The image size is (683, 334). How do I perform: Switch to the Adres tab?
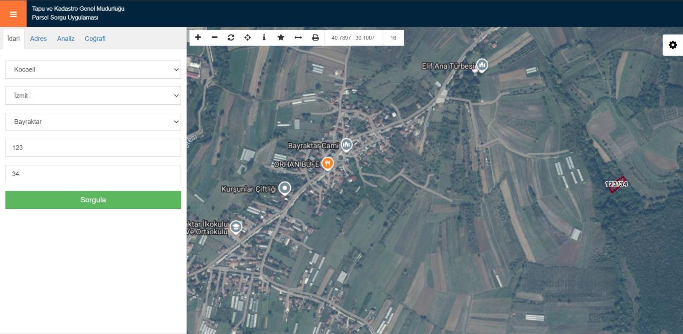[x=38, y=39]
